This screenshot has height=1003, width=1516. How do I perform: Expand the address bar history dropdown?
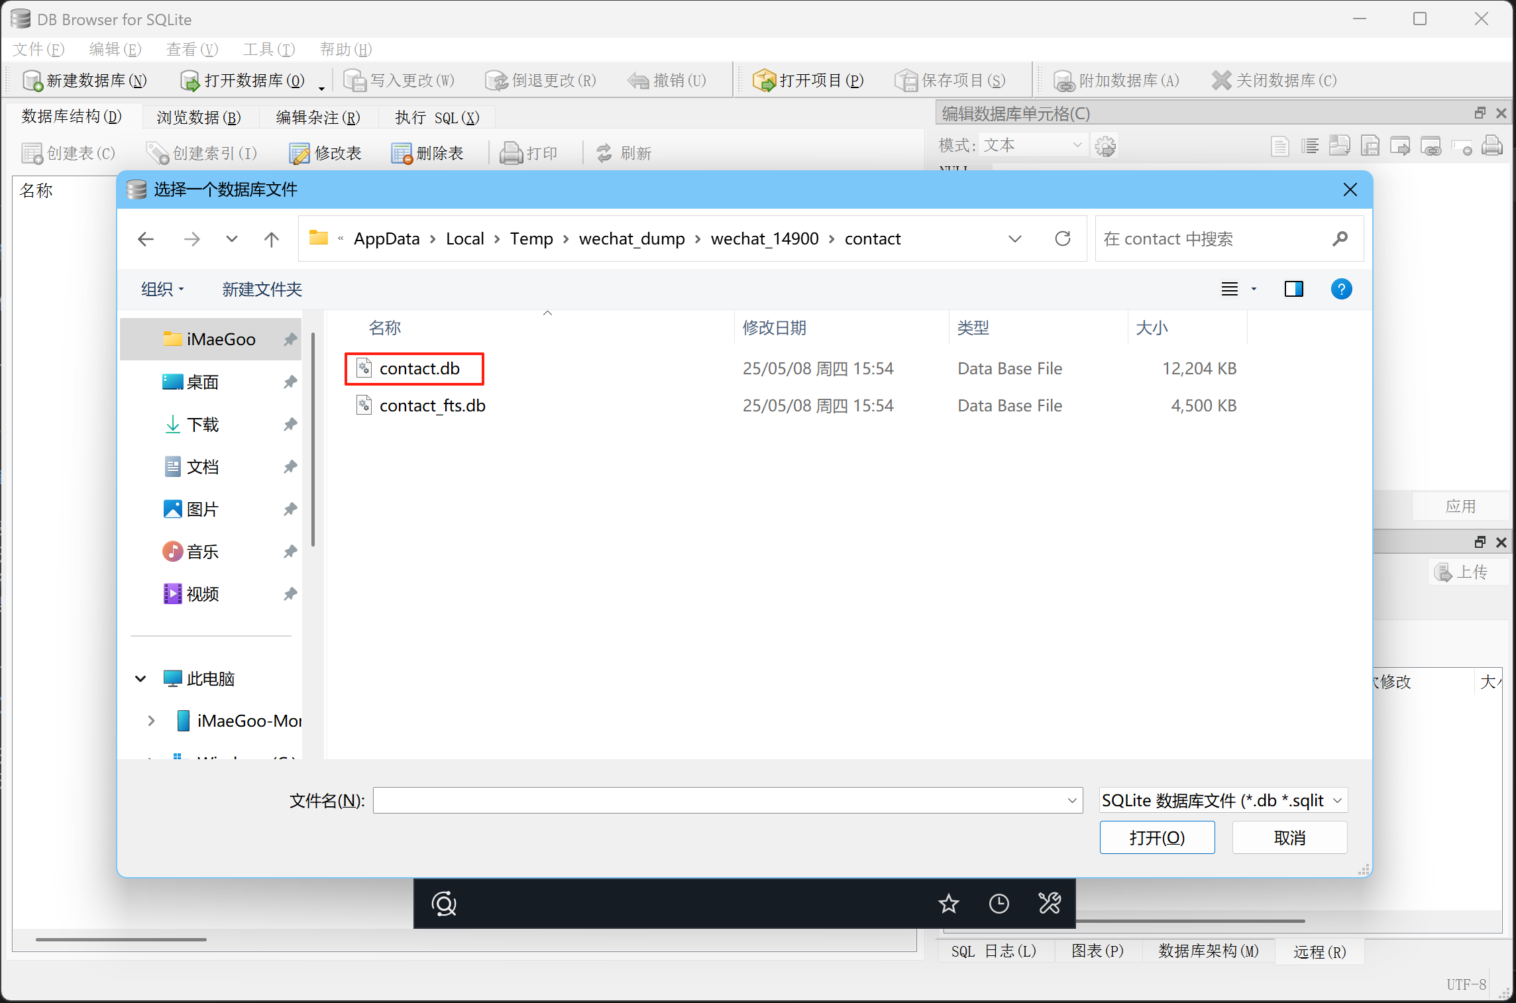(x=1014, y=238)
